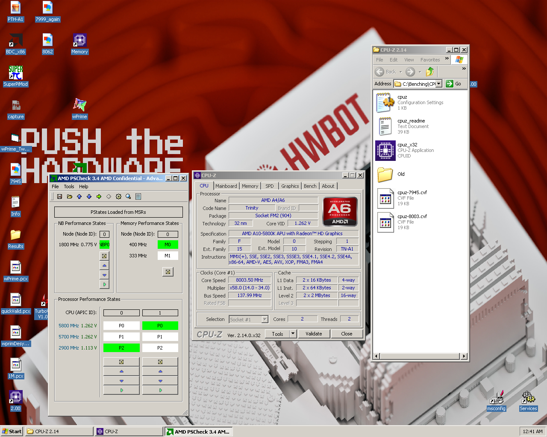This screenshot has width=547, height=437.
Task: Open the Tools menu in PSCheck
Action: click(x=69, y=186)
